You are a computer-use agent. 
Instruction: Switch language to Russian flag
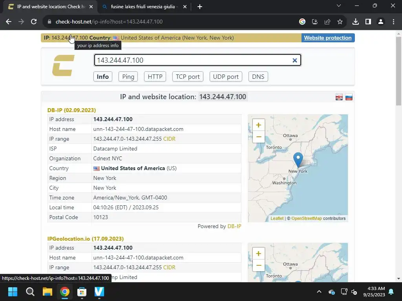pyautogui.click(x=349, y=97)
